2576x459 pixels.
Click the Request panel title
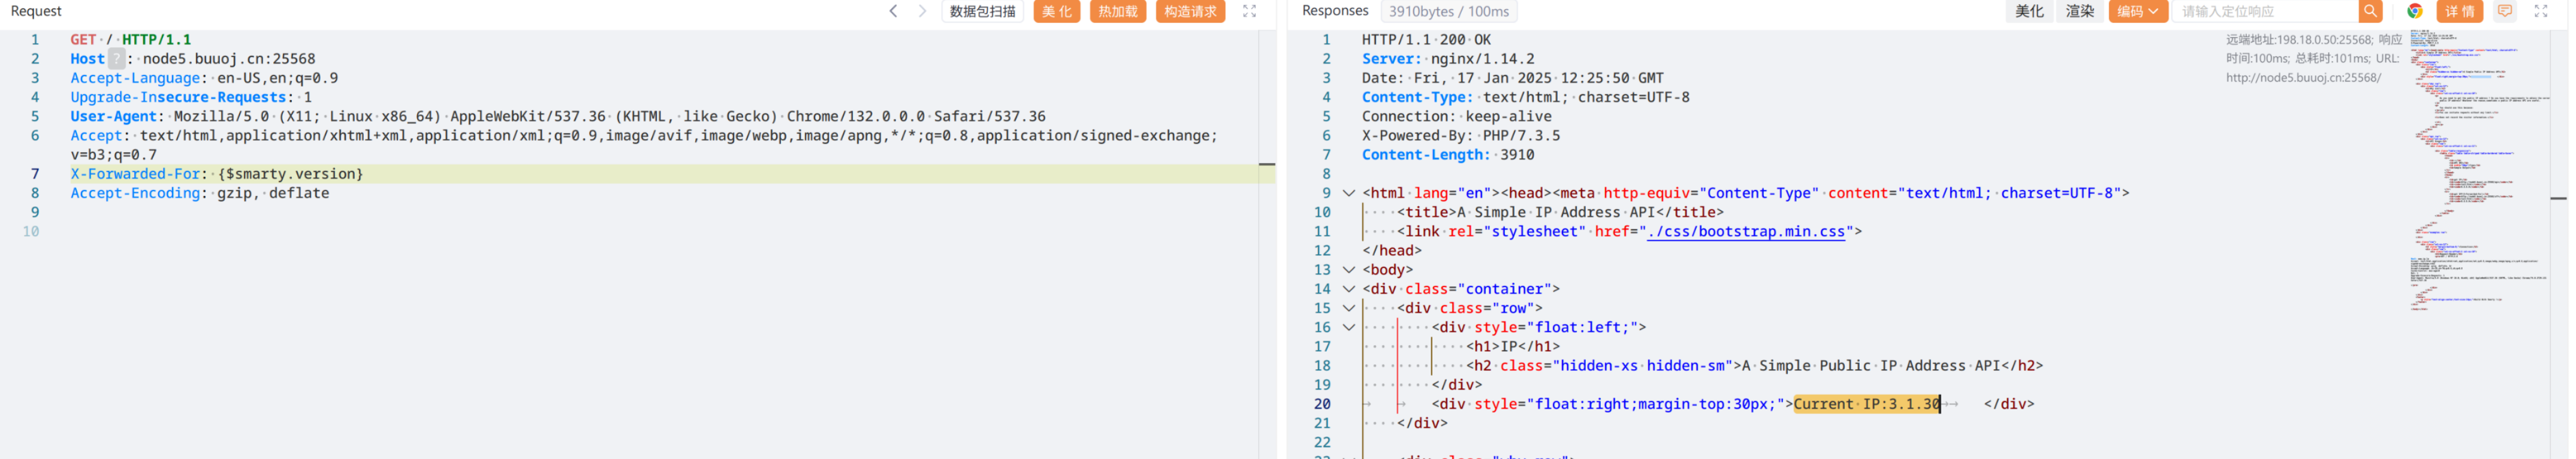click(36, 11)
